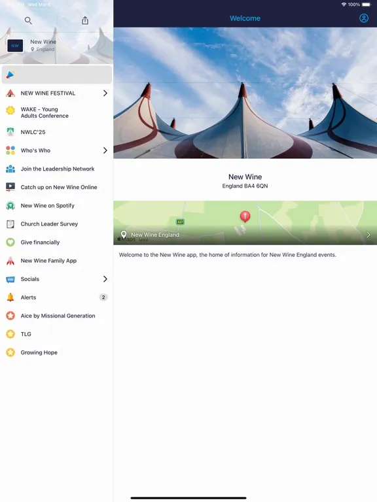Tap the Wi-Fi status icon
The height and width of the screenshot is (502, 377).
coord(344,5)
